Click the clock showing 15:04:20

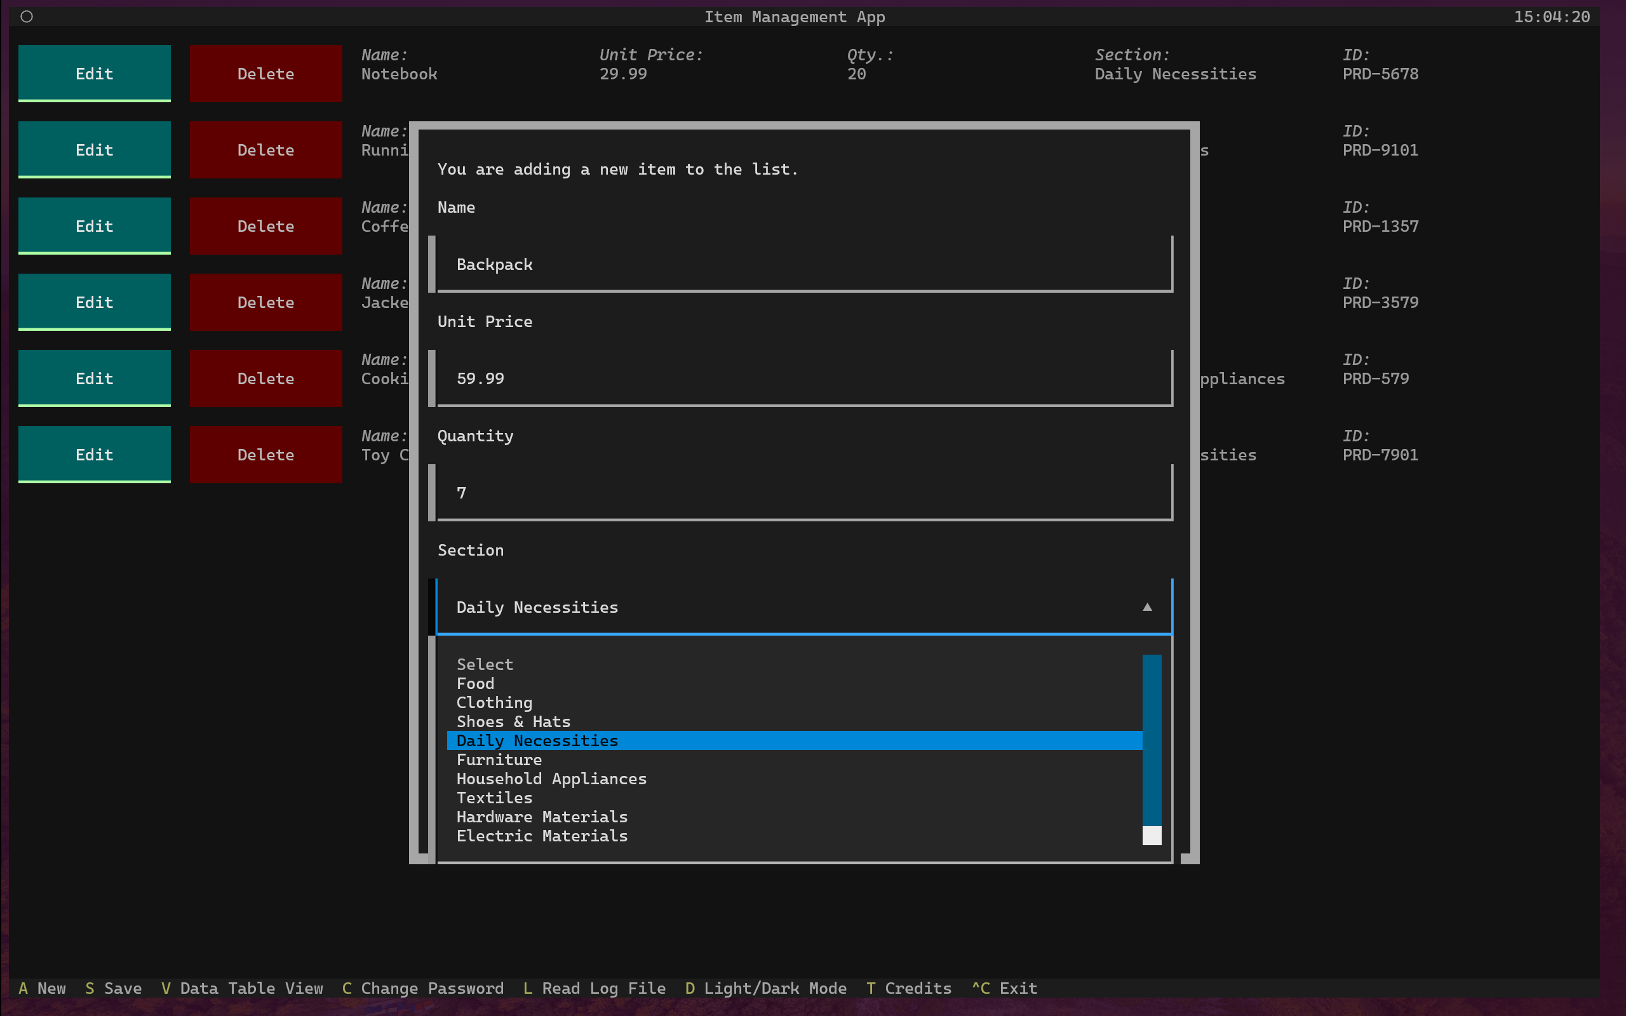[x=1552, y=17]
